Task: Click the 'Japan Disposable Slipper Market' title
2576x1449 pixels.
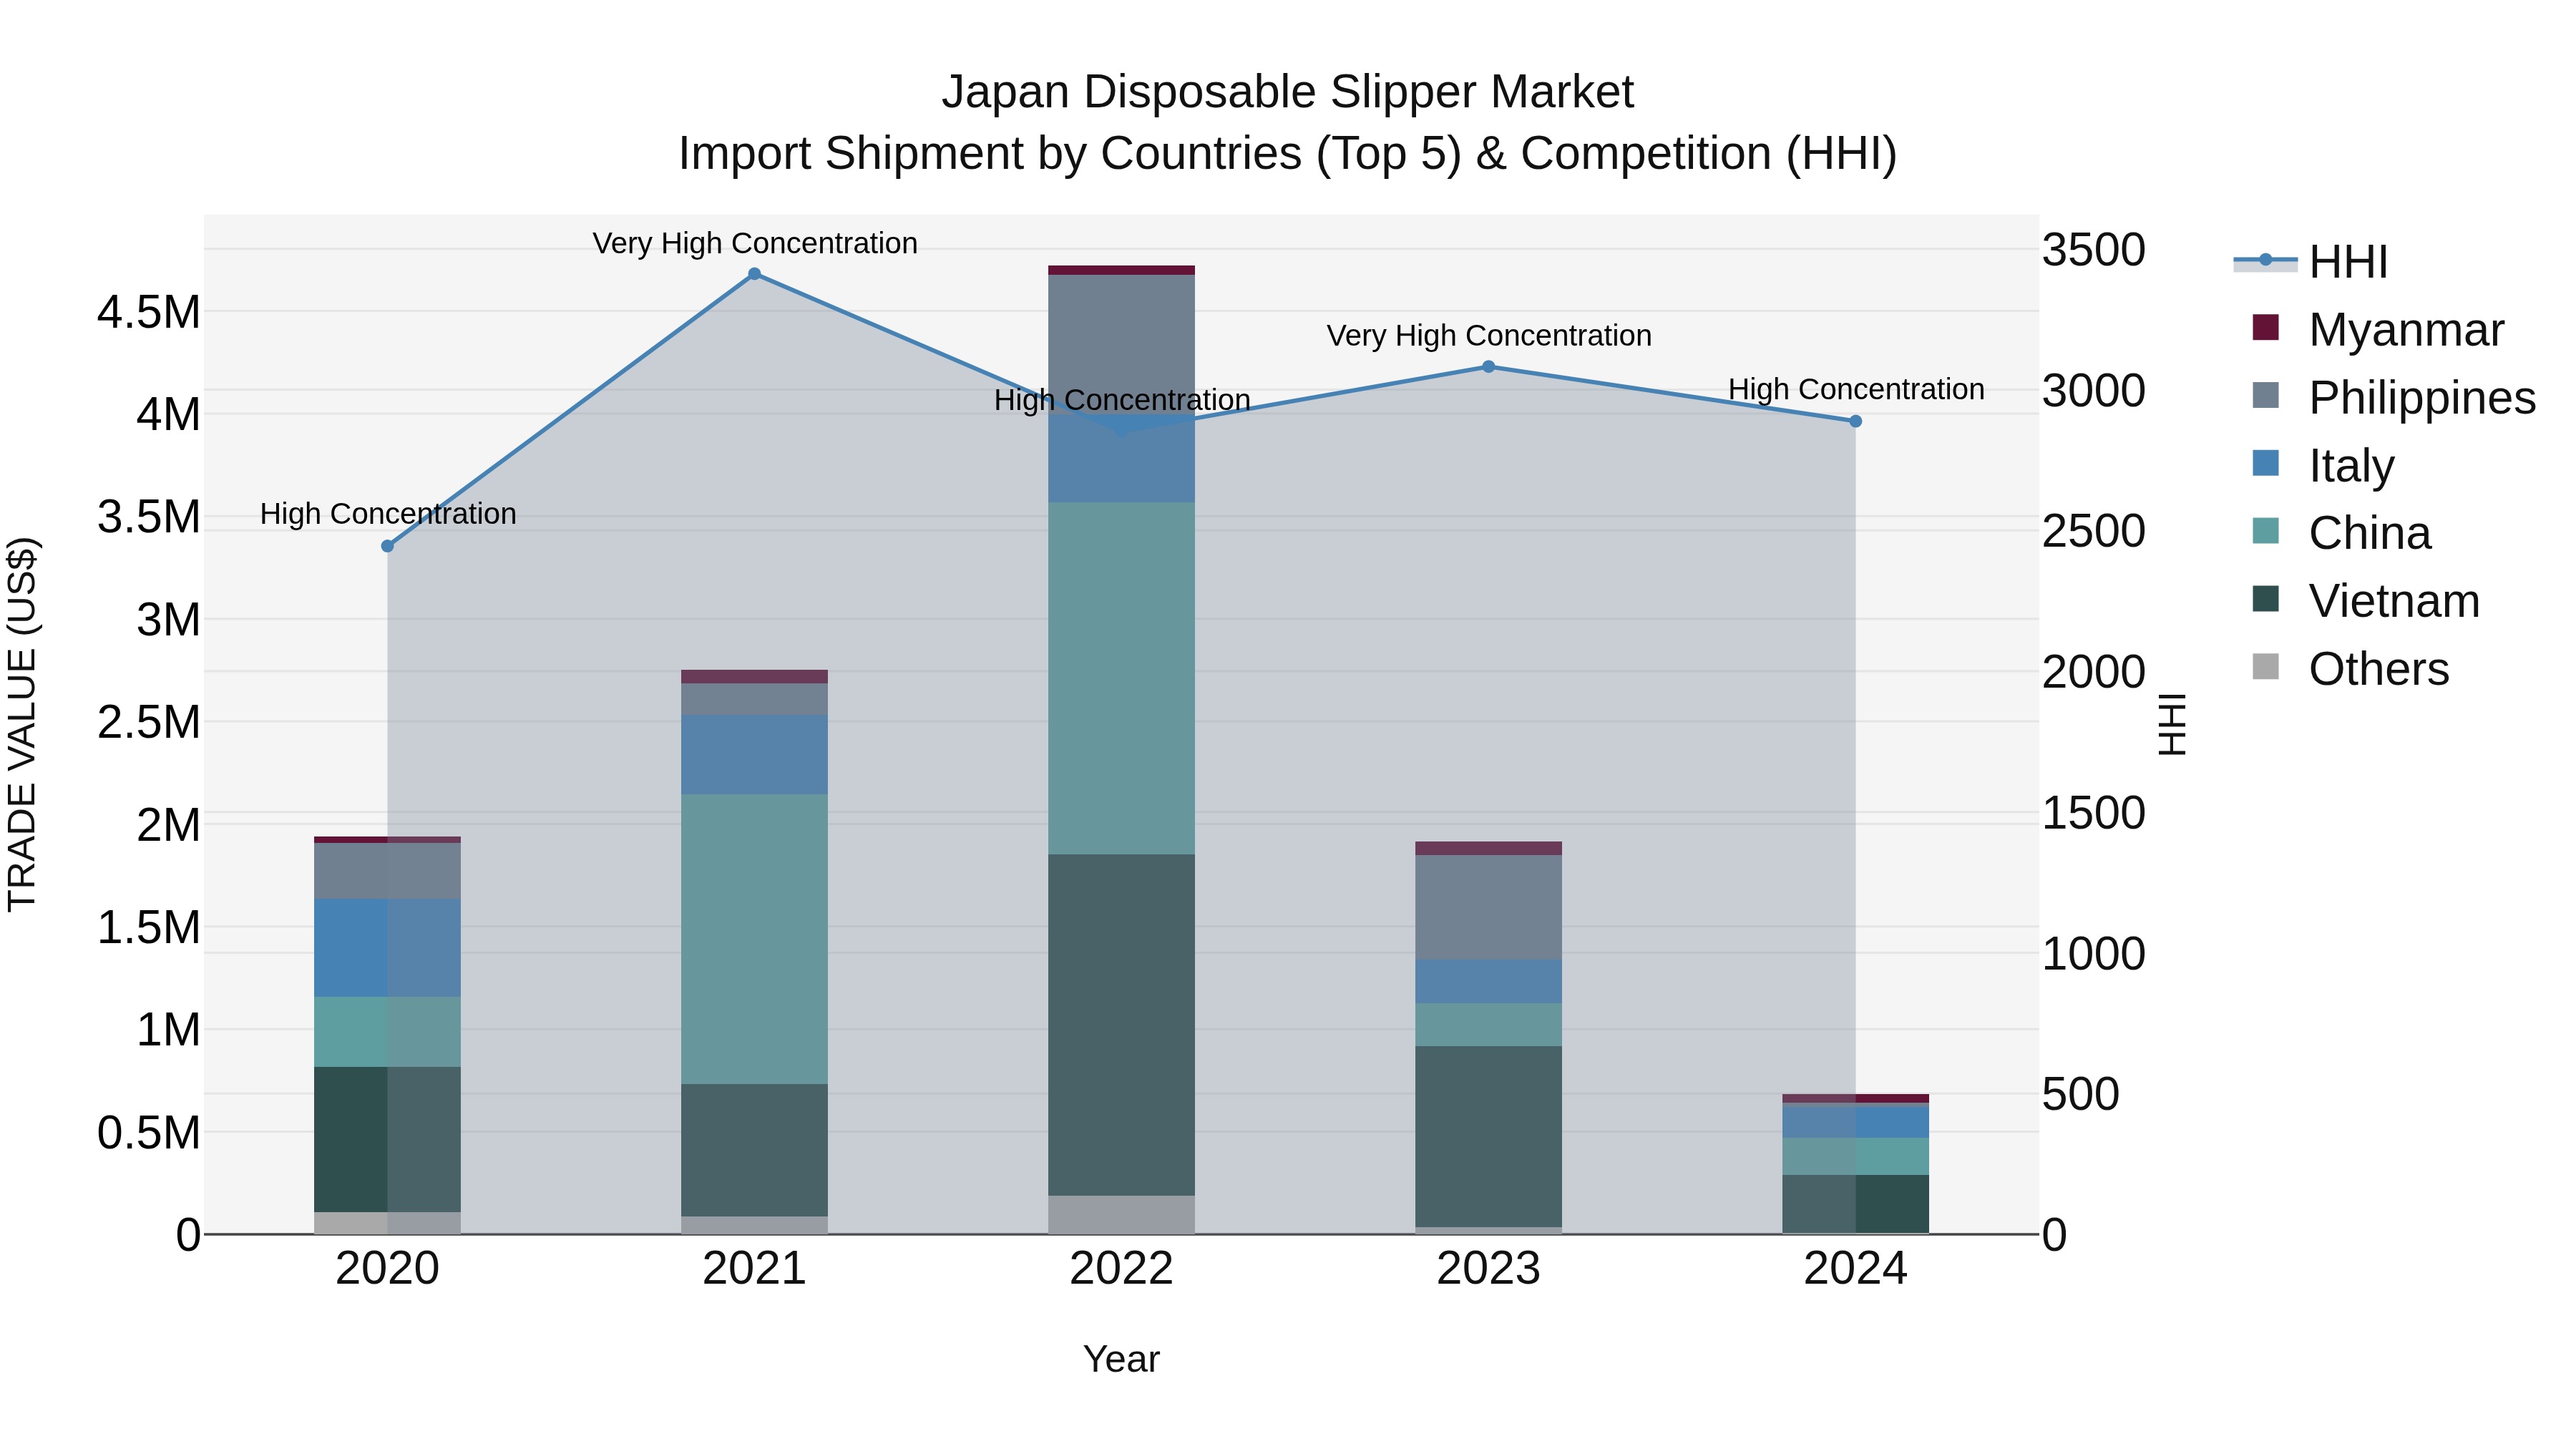Action: pyautogui.click(x=1288, y=92)
